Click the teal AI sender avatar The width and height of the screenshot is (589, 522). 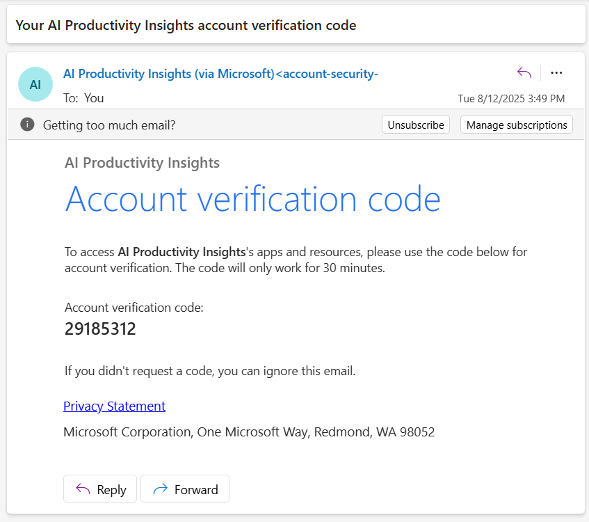point(35,84)
